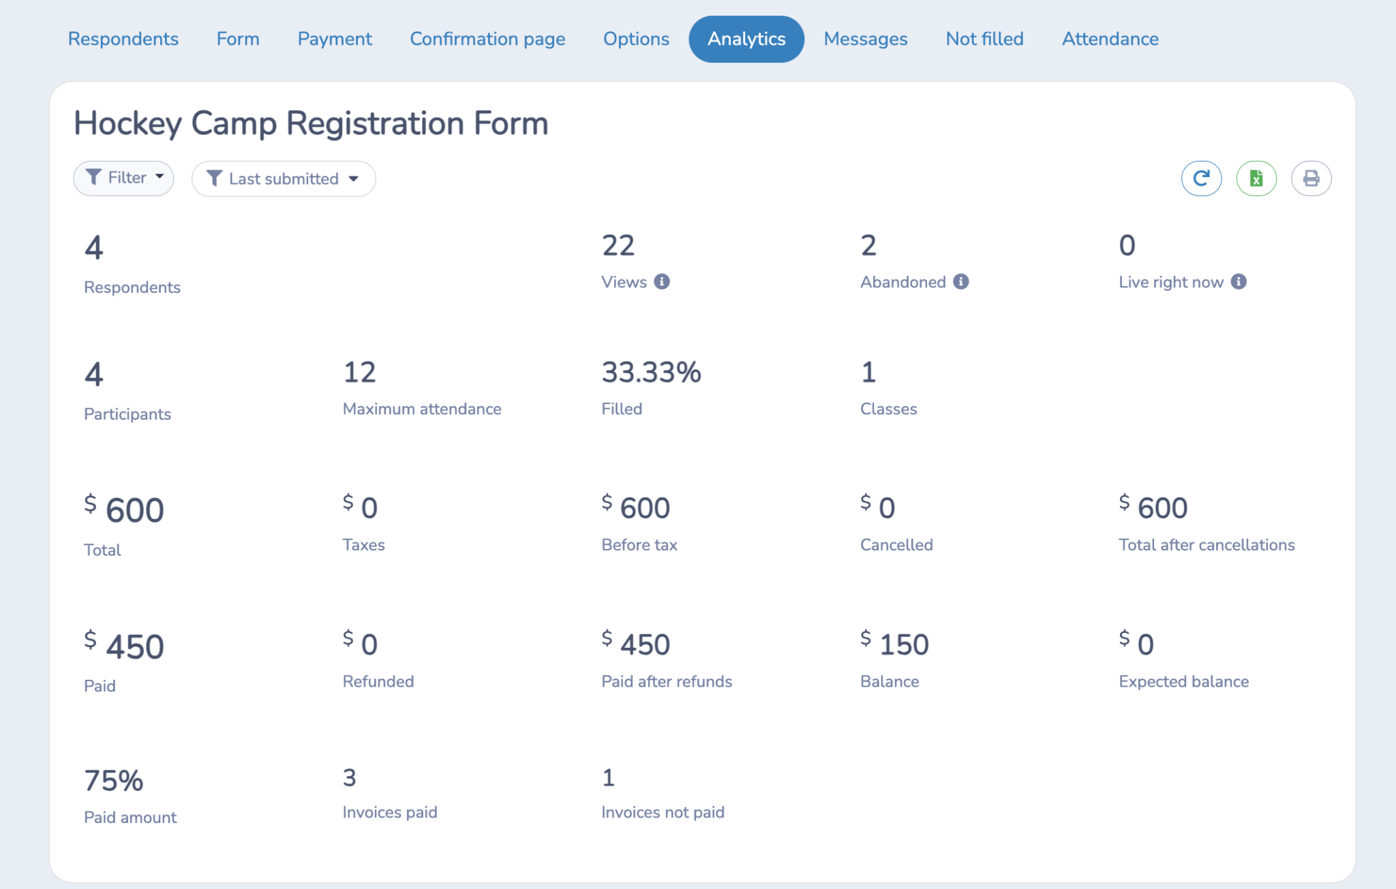Click the Taxes label
Viewport: 1396px width, 889px height.
[364, 545]
